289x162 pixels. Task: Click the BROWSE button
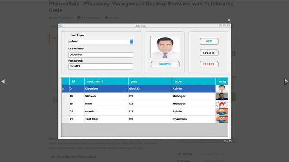tap(165, 64)
